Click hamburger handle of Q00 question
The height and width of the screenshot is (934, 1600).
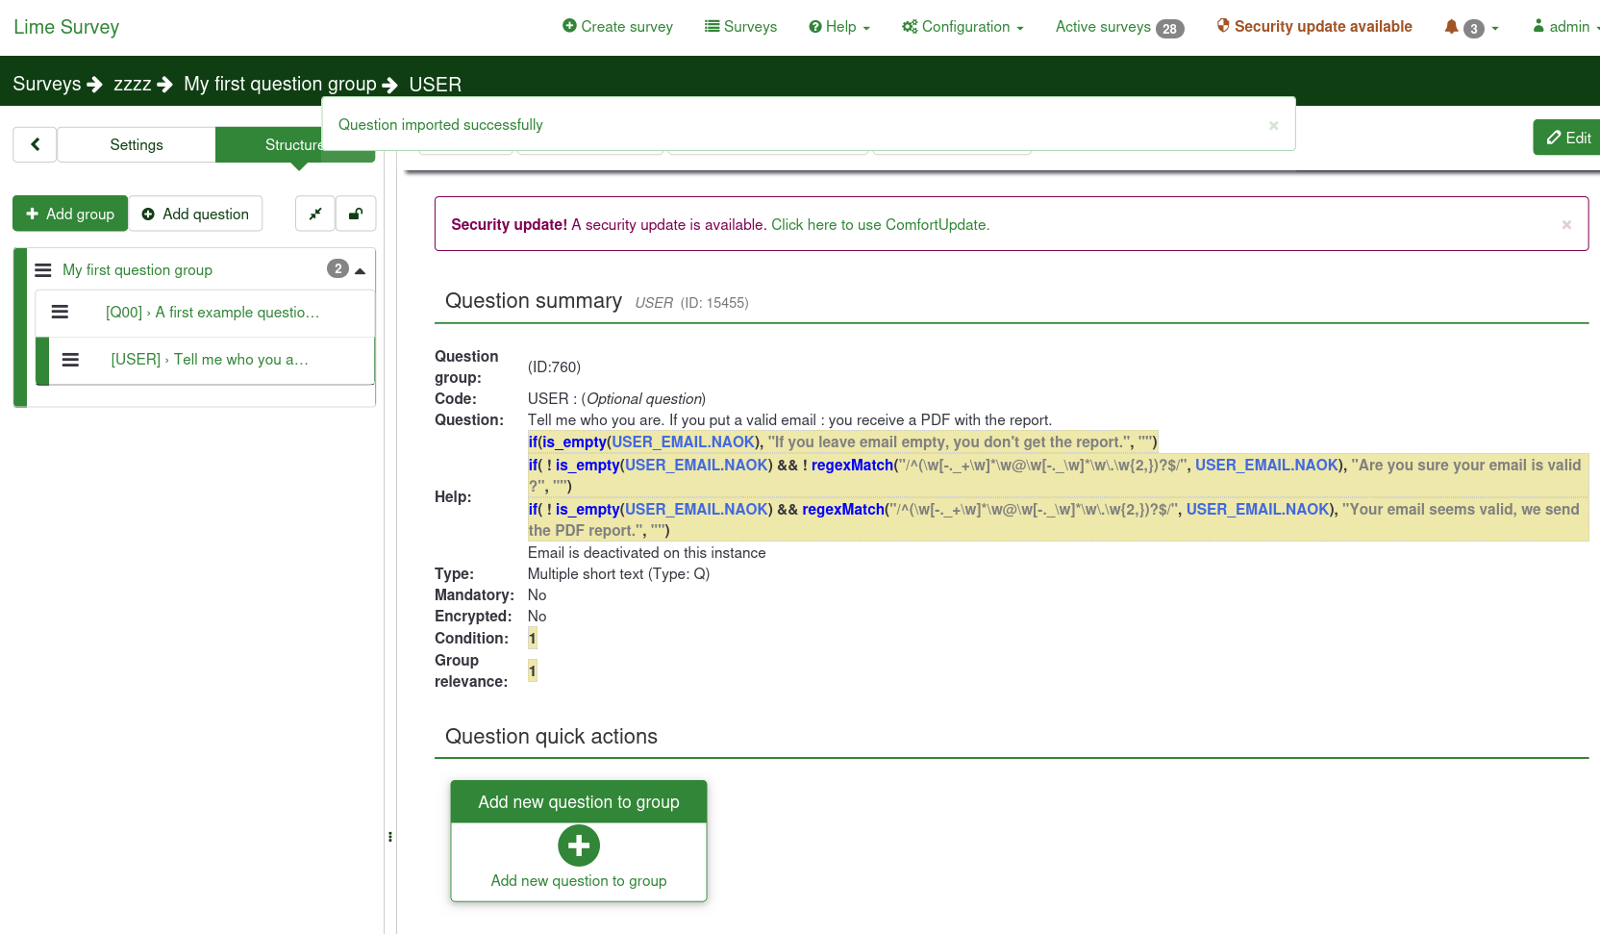tap(60, 312)
